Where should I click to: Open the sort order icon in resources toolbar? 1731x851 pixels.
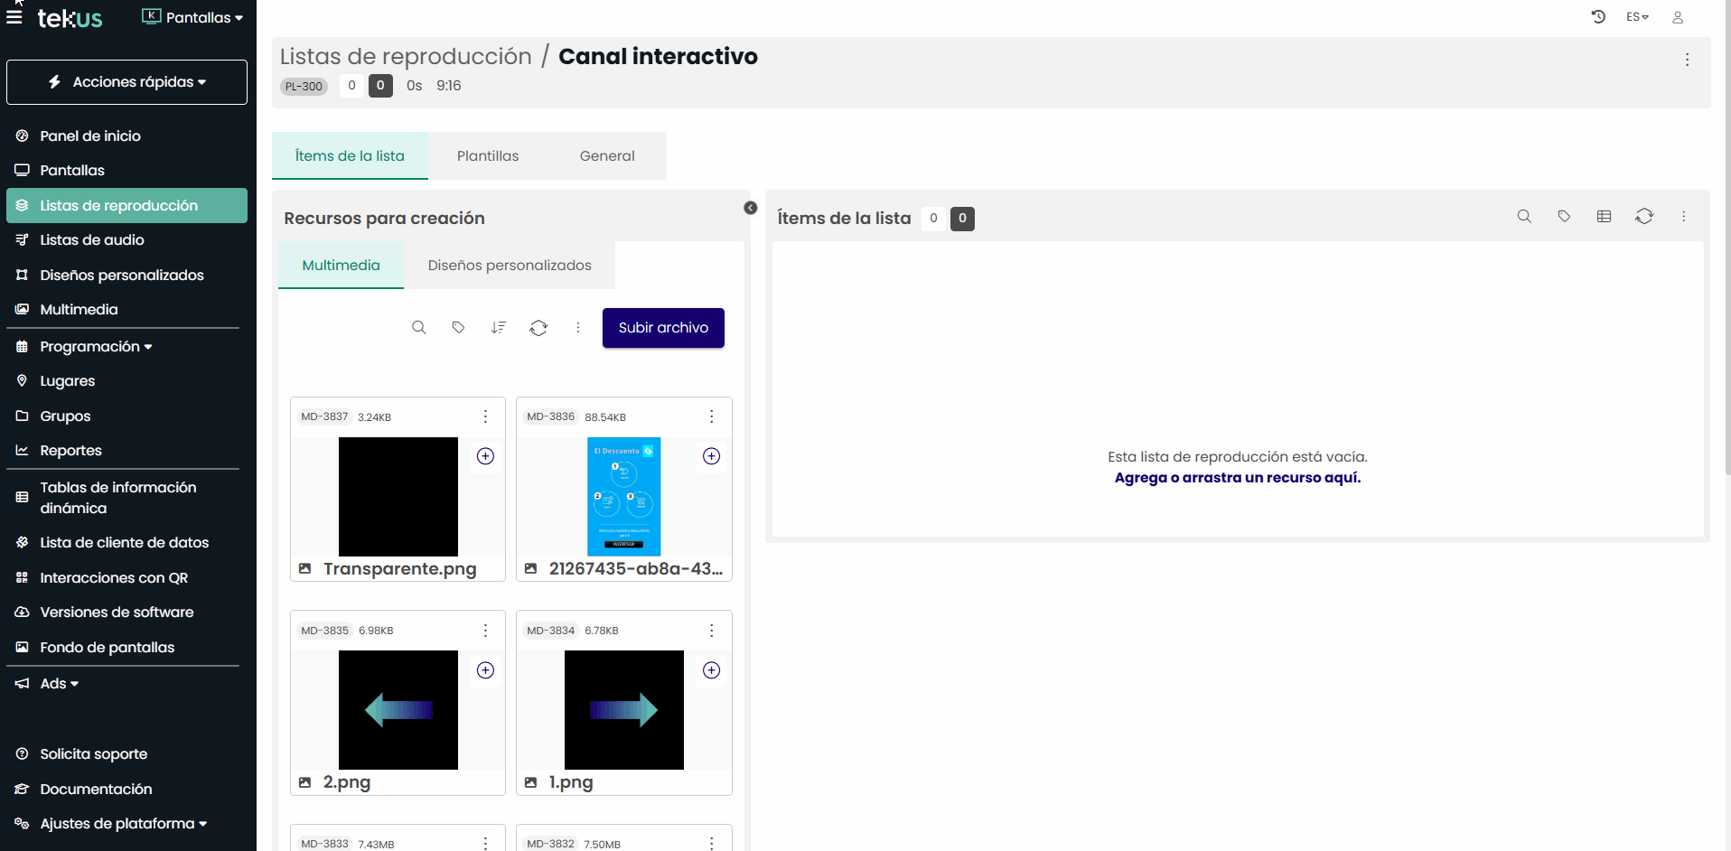[x=498, y=328]
